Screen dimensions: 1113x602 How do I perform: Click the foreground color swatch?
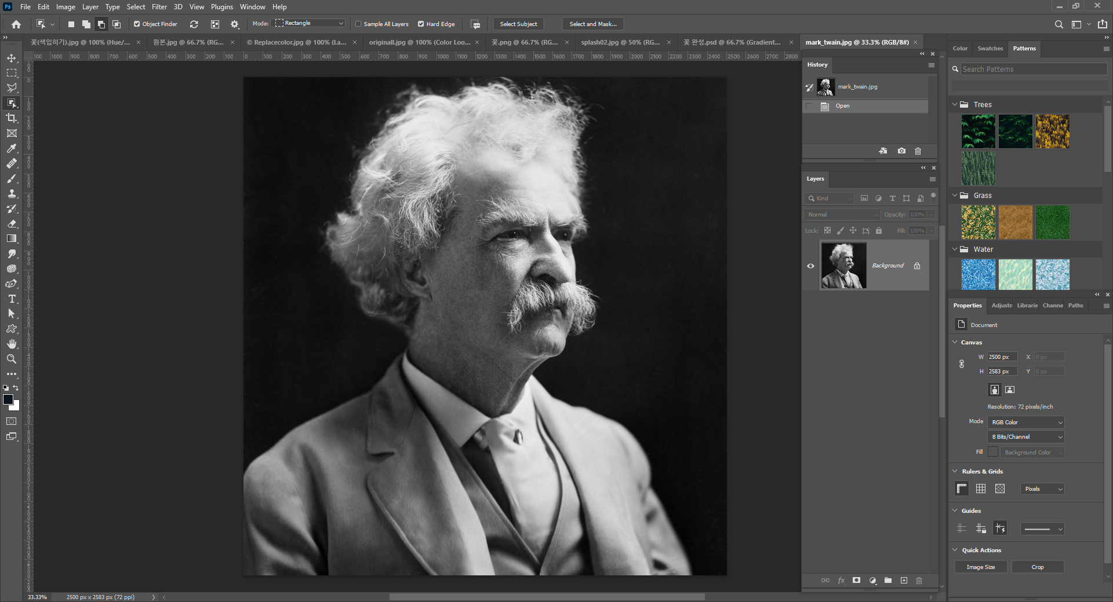point(8,399)
